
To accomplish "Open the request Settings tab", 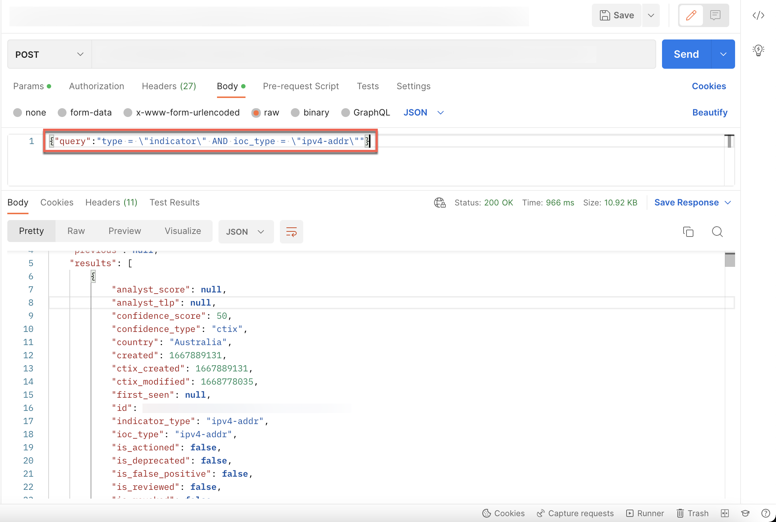I will [x=414, y=86].
